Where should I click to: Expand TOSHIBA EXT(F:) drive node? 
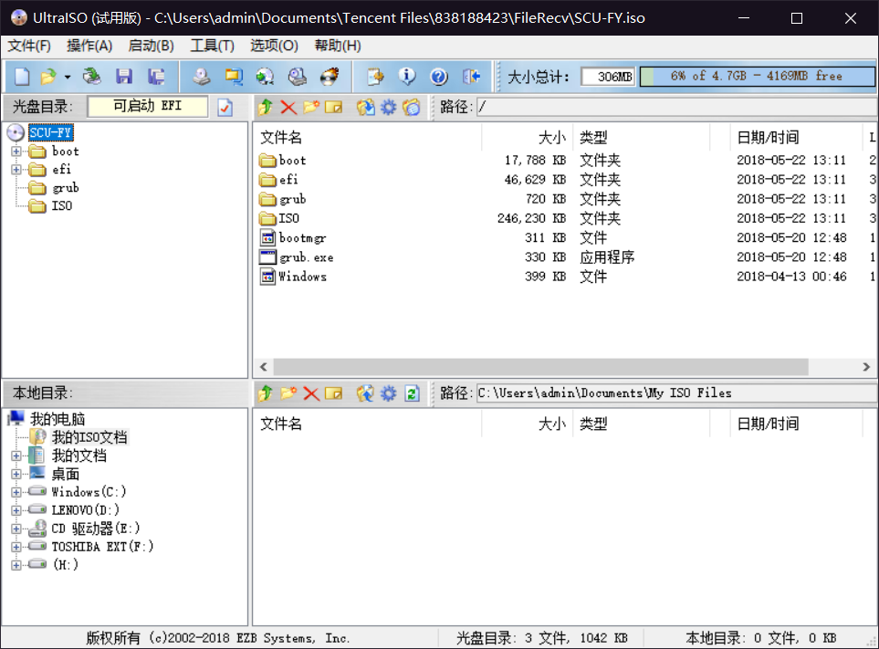pyautogui.click(x=16, y=547)
